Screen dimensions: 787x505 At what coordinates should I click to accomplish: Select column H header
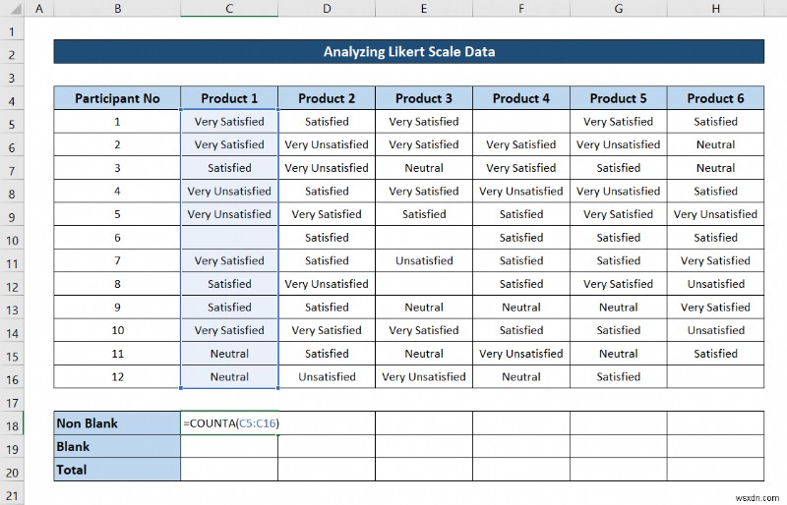pos(716,8)
